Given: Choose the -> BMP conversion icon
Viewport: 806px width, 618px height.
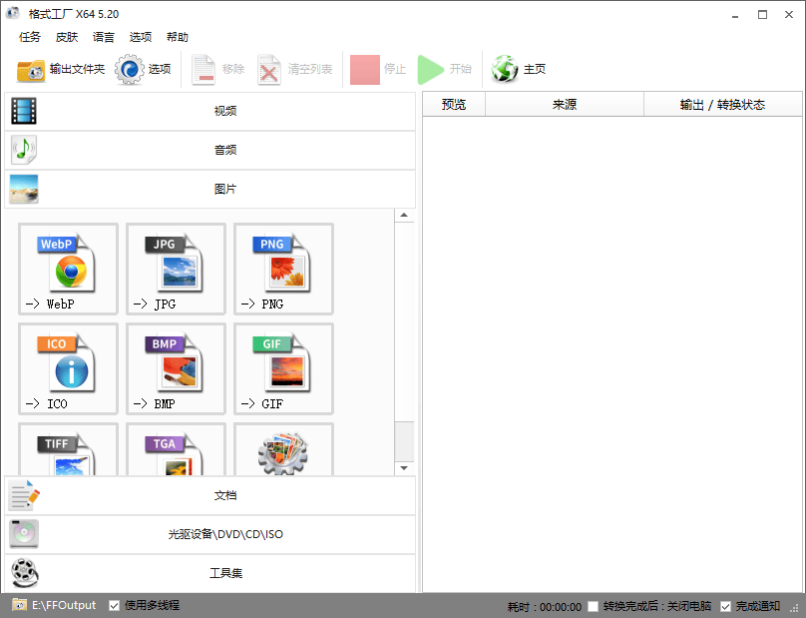Looking at the screenshot, I should click(176, 369).
